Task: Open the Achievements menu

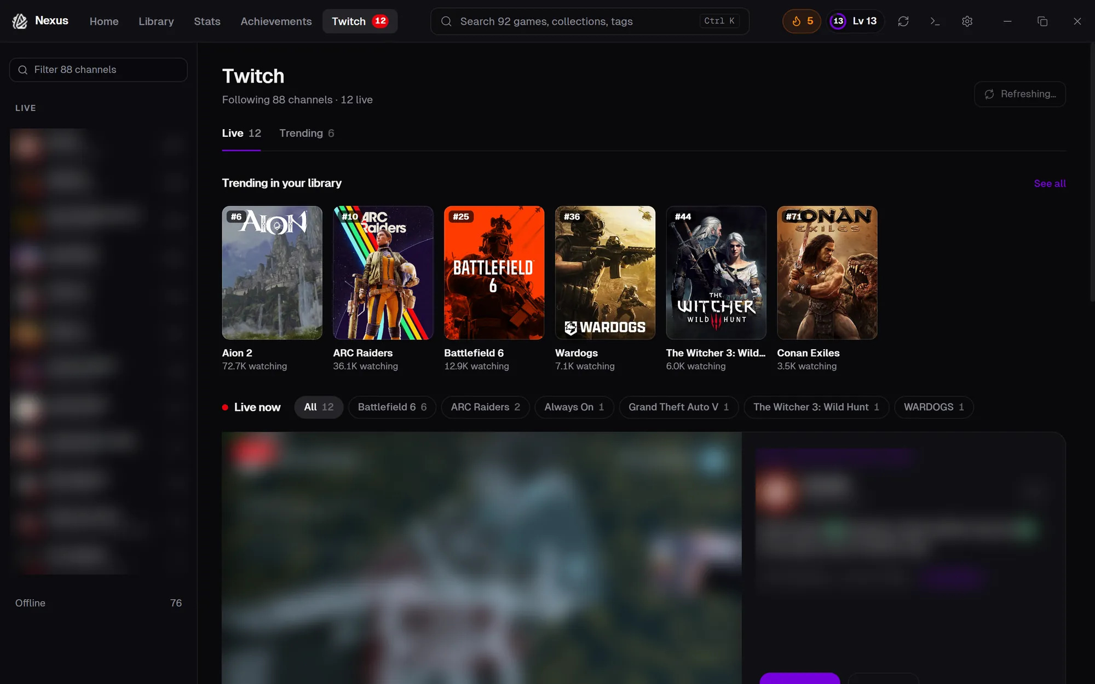Action: click(276, 21)
